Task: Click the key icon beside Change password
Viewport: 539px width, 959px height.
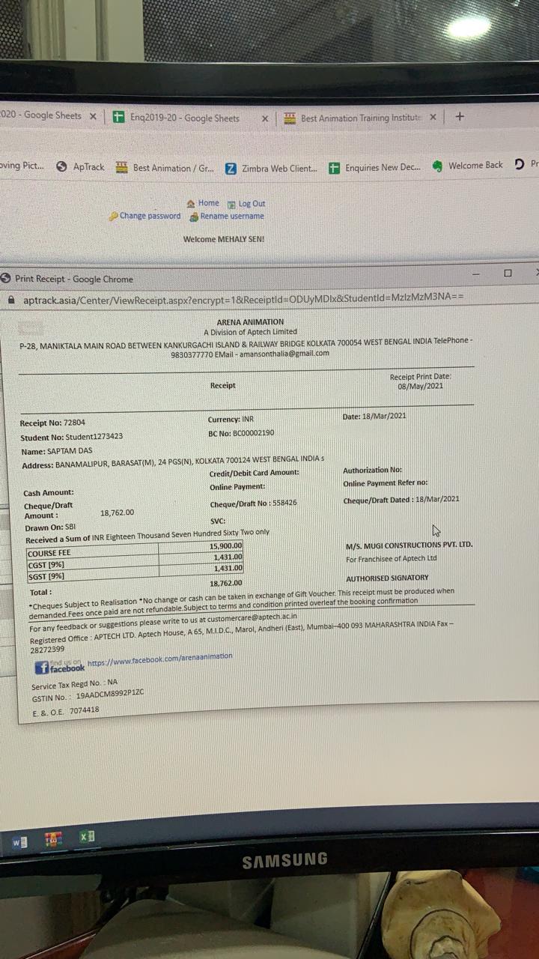Action: coord(114,217)
